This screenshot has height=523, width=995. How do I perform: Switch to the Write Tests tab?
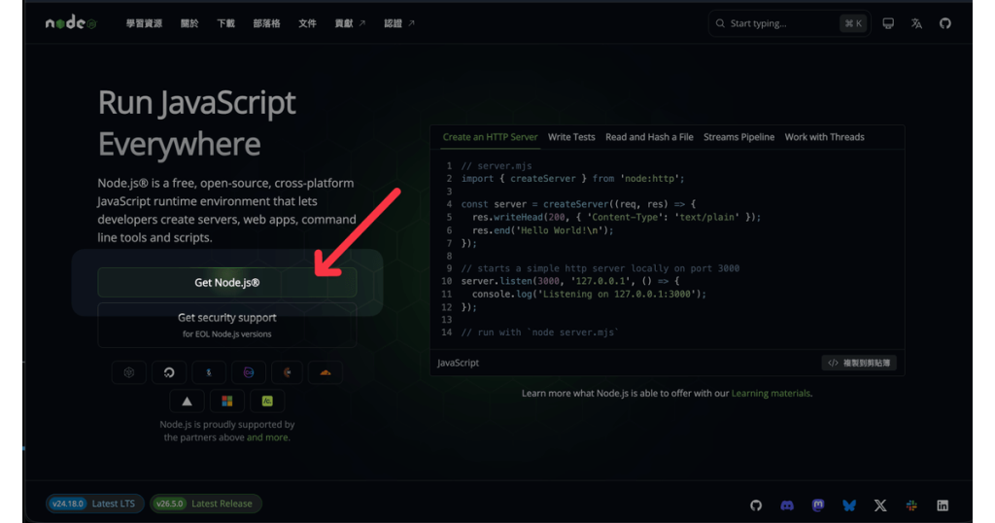click(x=571, y=137)
